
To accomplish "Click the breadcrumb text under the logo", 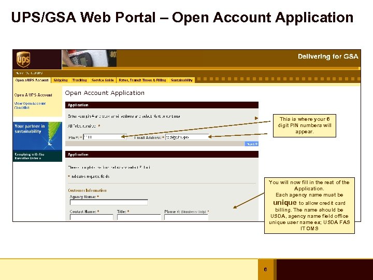I will [29, 73].
